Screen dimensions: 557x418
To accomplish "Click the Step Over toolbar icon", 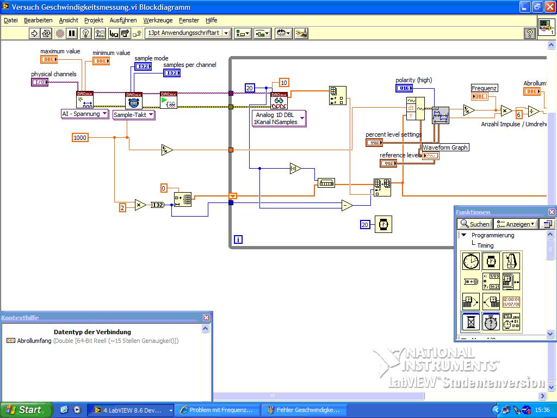I will [125, 33].
